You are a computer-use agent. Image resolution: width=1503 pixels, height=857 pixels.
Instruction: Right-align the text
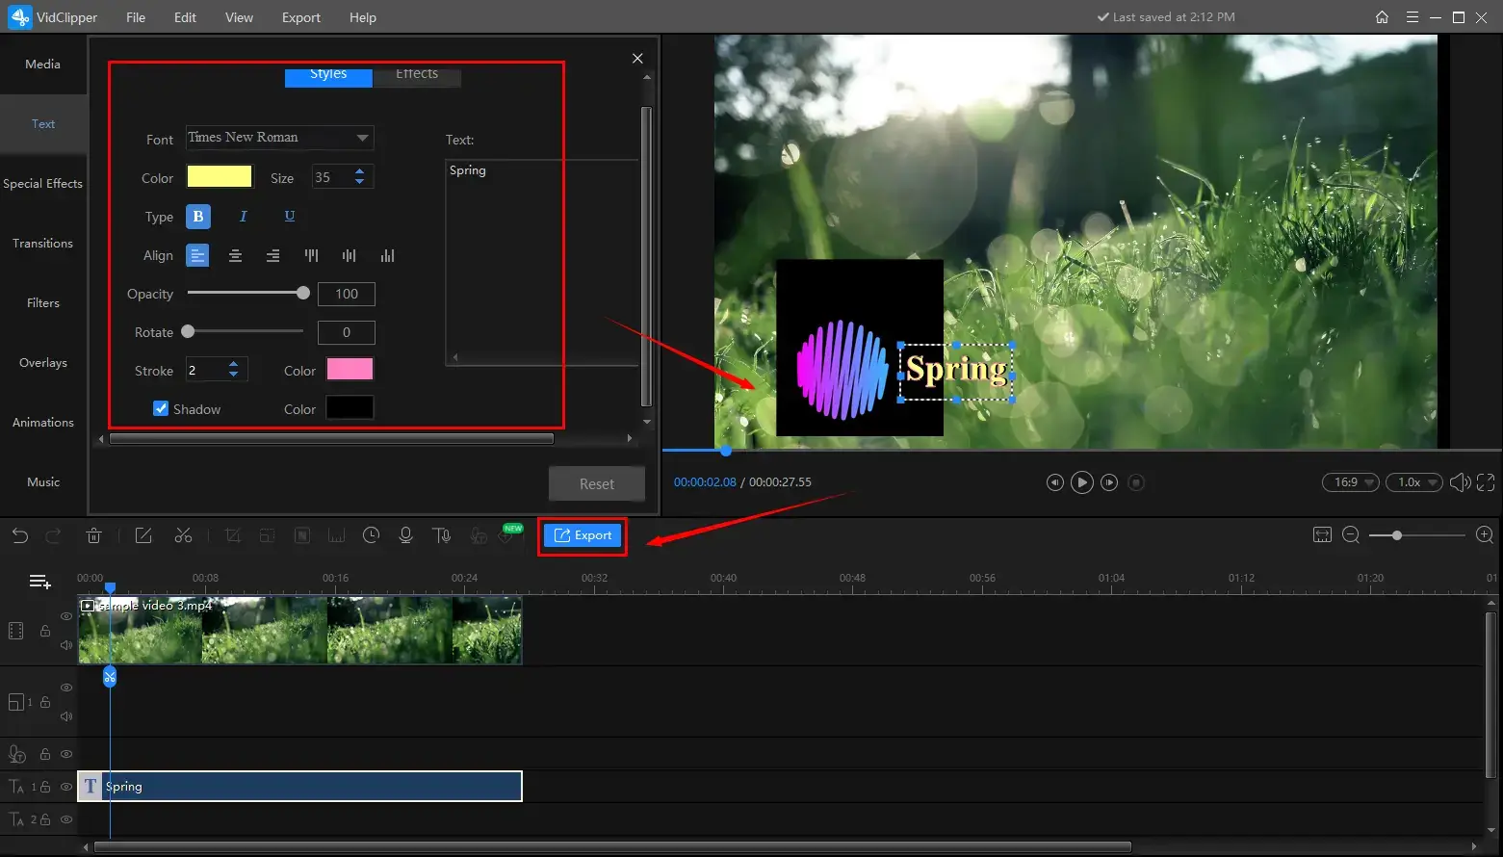[273, 255]
